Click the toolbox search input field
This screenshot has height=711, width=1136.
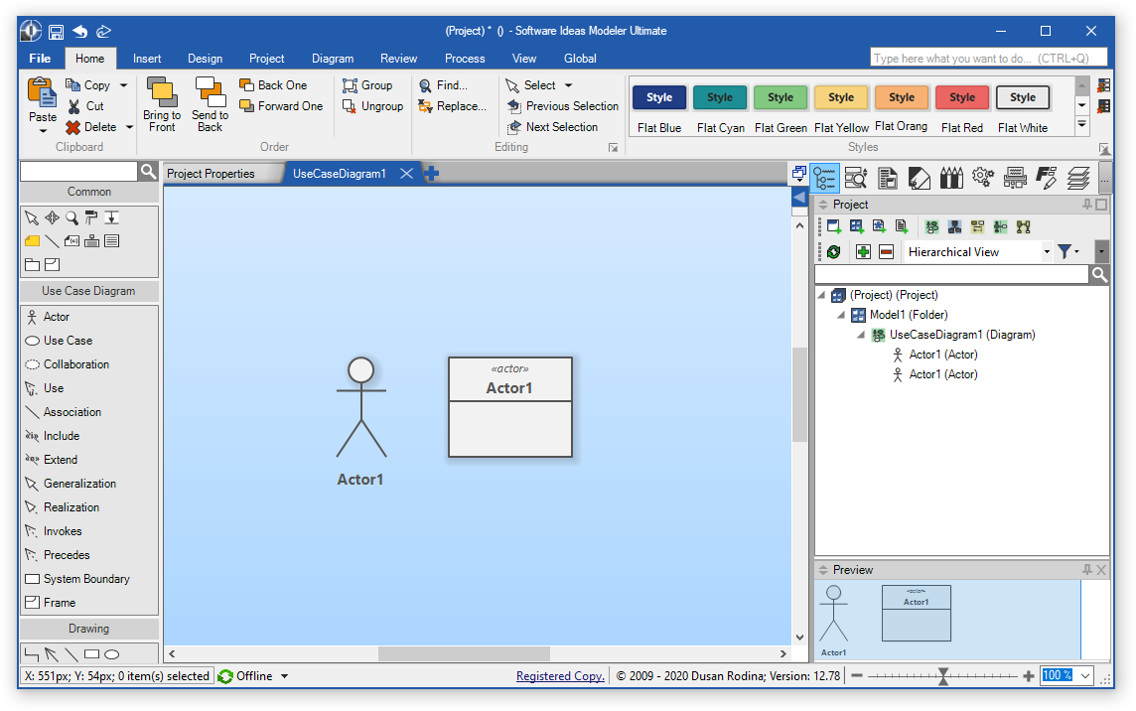click(78, 172)
